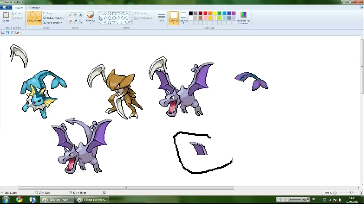Pick the five-point star shape
Screen dimensions: 364x204
(109, 22)
